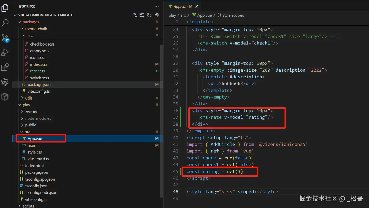Open vite-env.d.ts file
The width and height of the screenshot is (369, 208).
pos(38,159)
